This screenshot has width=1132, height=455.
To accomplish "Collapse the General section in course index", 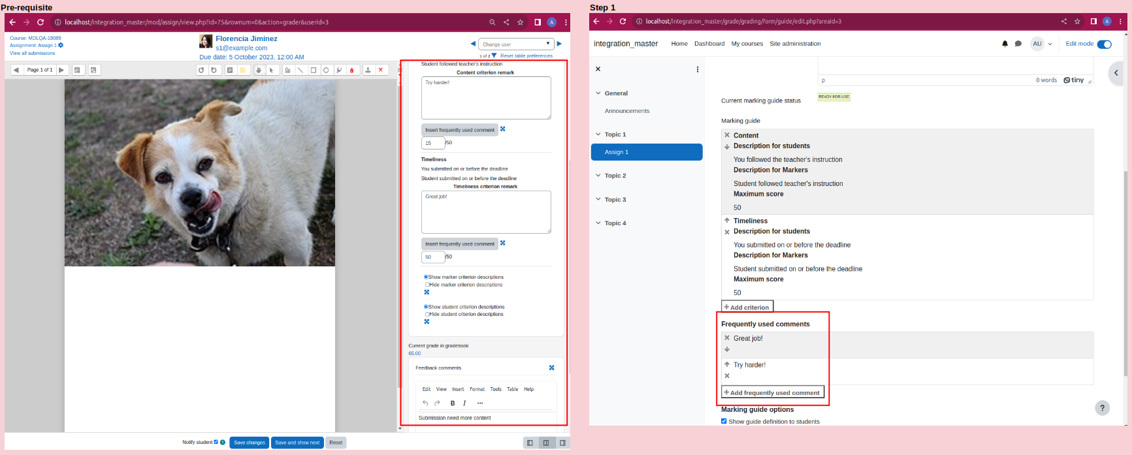I will [598, 93].
